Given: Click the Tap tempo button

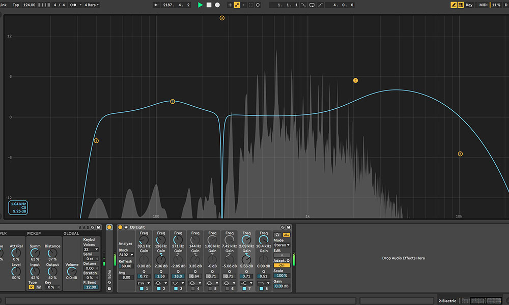Looking at the screenshot, I should [16, 5].
